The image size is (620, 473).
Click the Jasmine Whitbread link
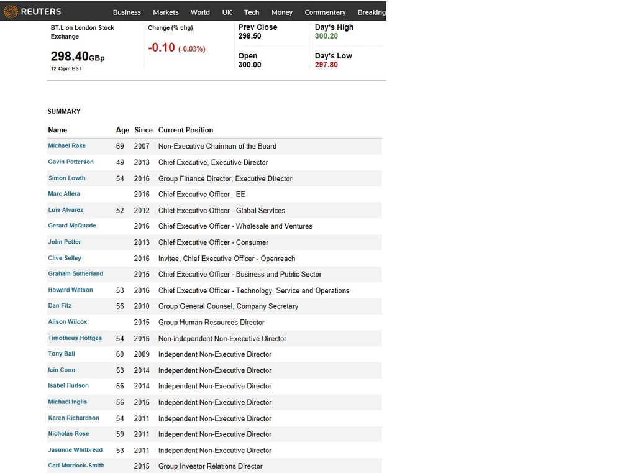75,450
